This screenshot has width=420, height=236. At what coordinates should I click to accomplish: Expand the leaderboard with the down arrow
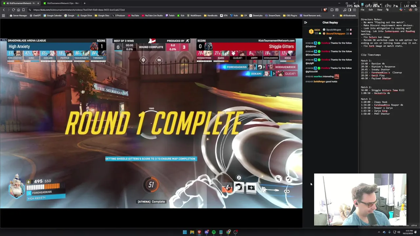(x=330, y=38)
